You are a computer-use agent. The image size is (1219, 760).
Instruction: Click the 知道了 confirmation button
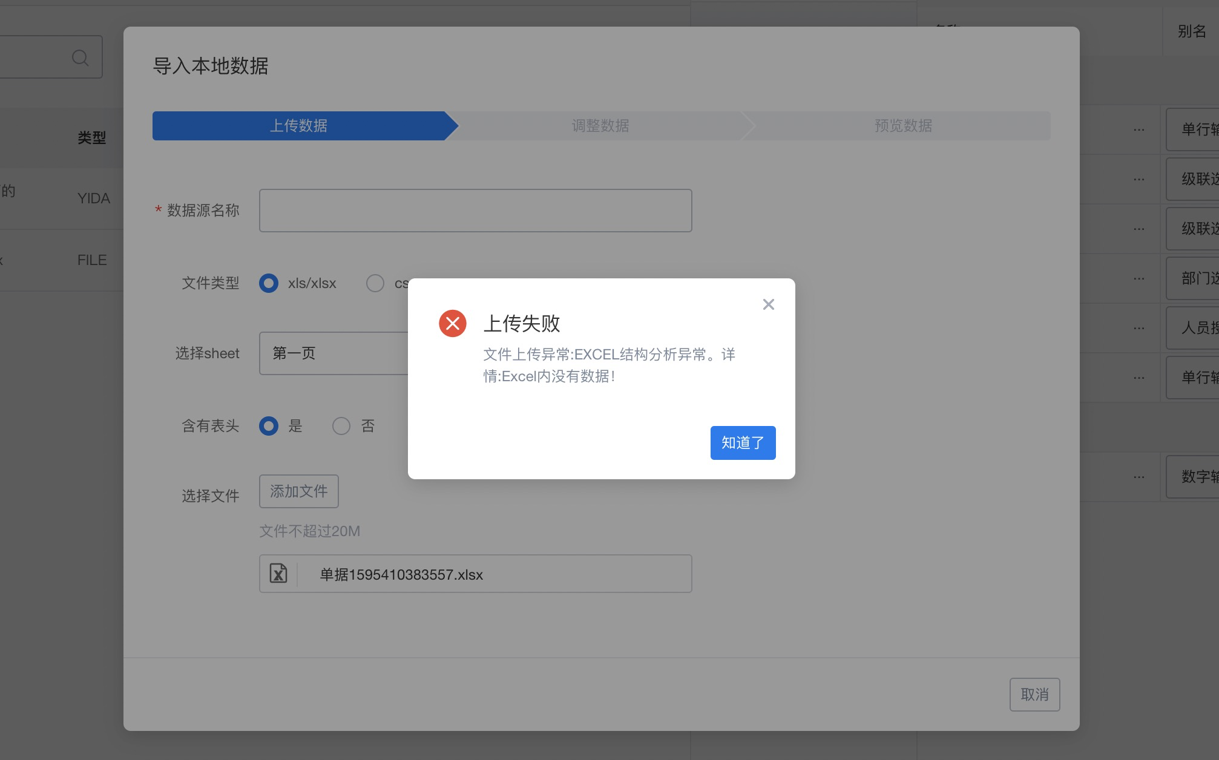743,443
